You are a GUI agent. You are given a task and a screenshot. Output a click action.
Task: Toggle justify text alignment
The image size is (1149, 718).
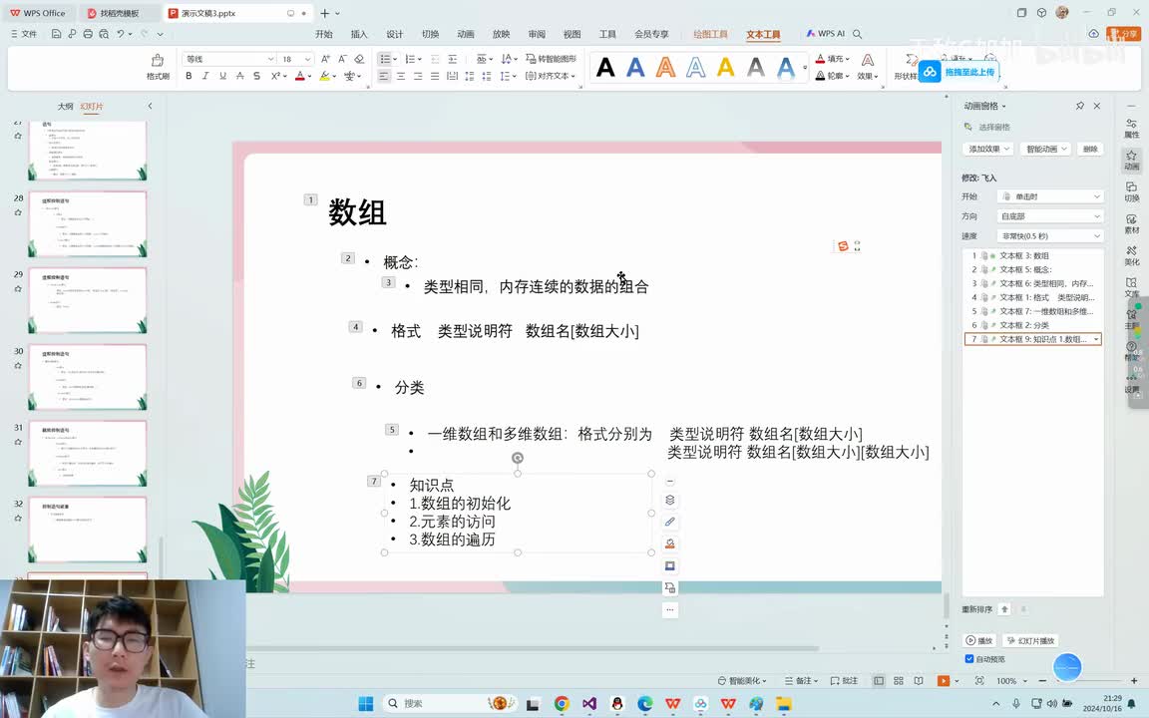click(435, 76)
